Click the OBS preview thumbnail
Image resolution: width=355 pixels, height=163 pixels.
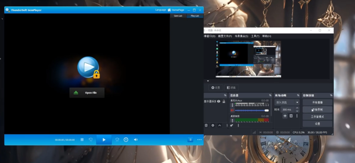click(249, 59)
